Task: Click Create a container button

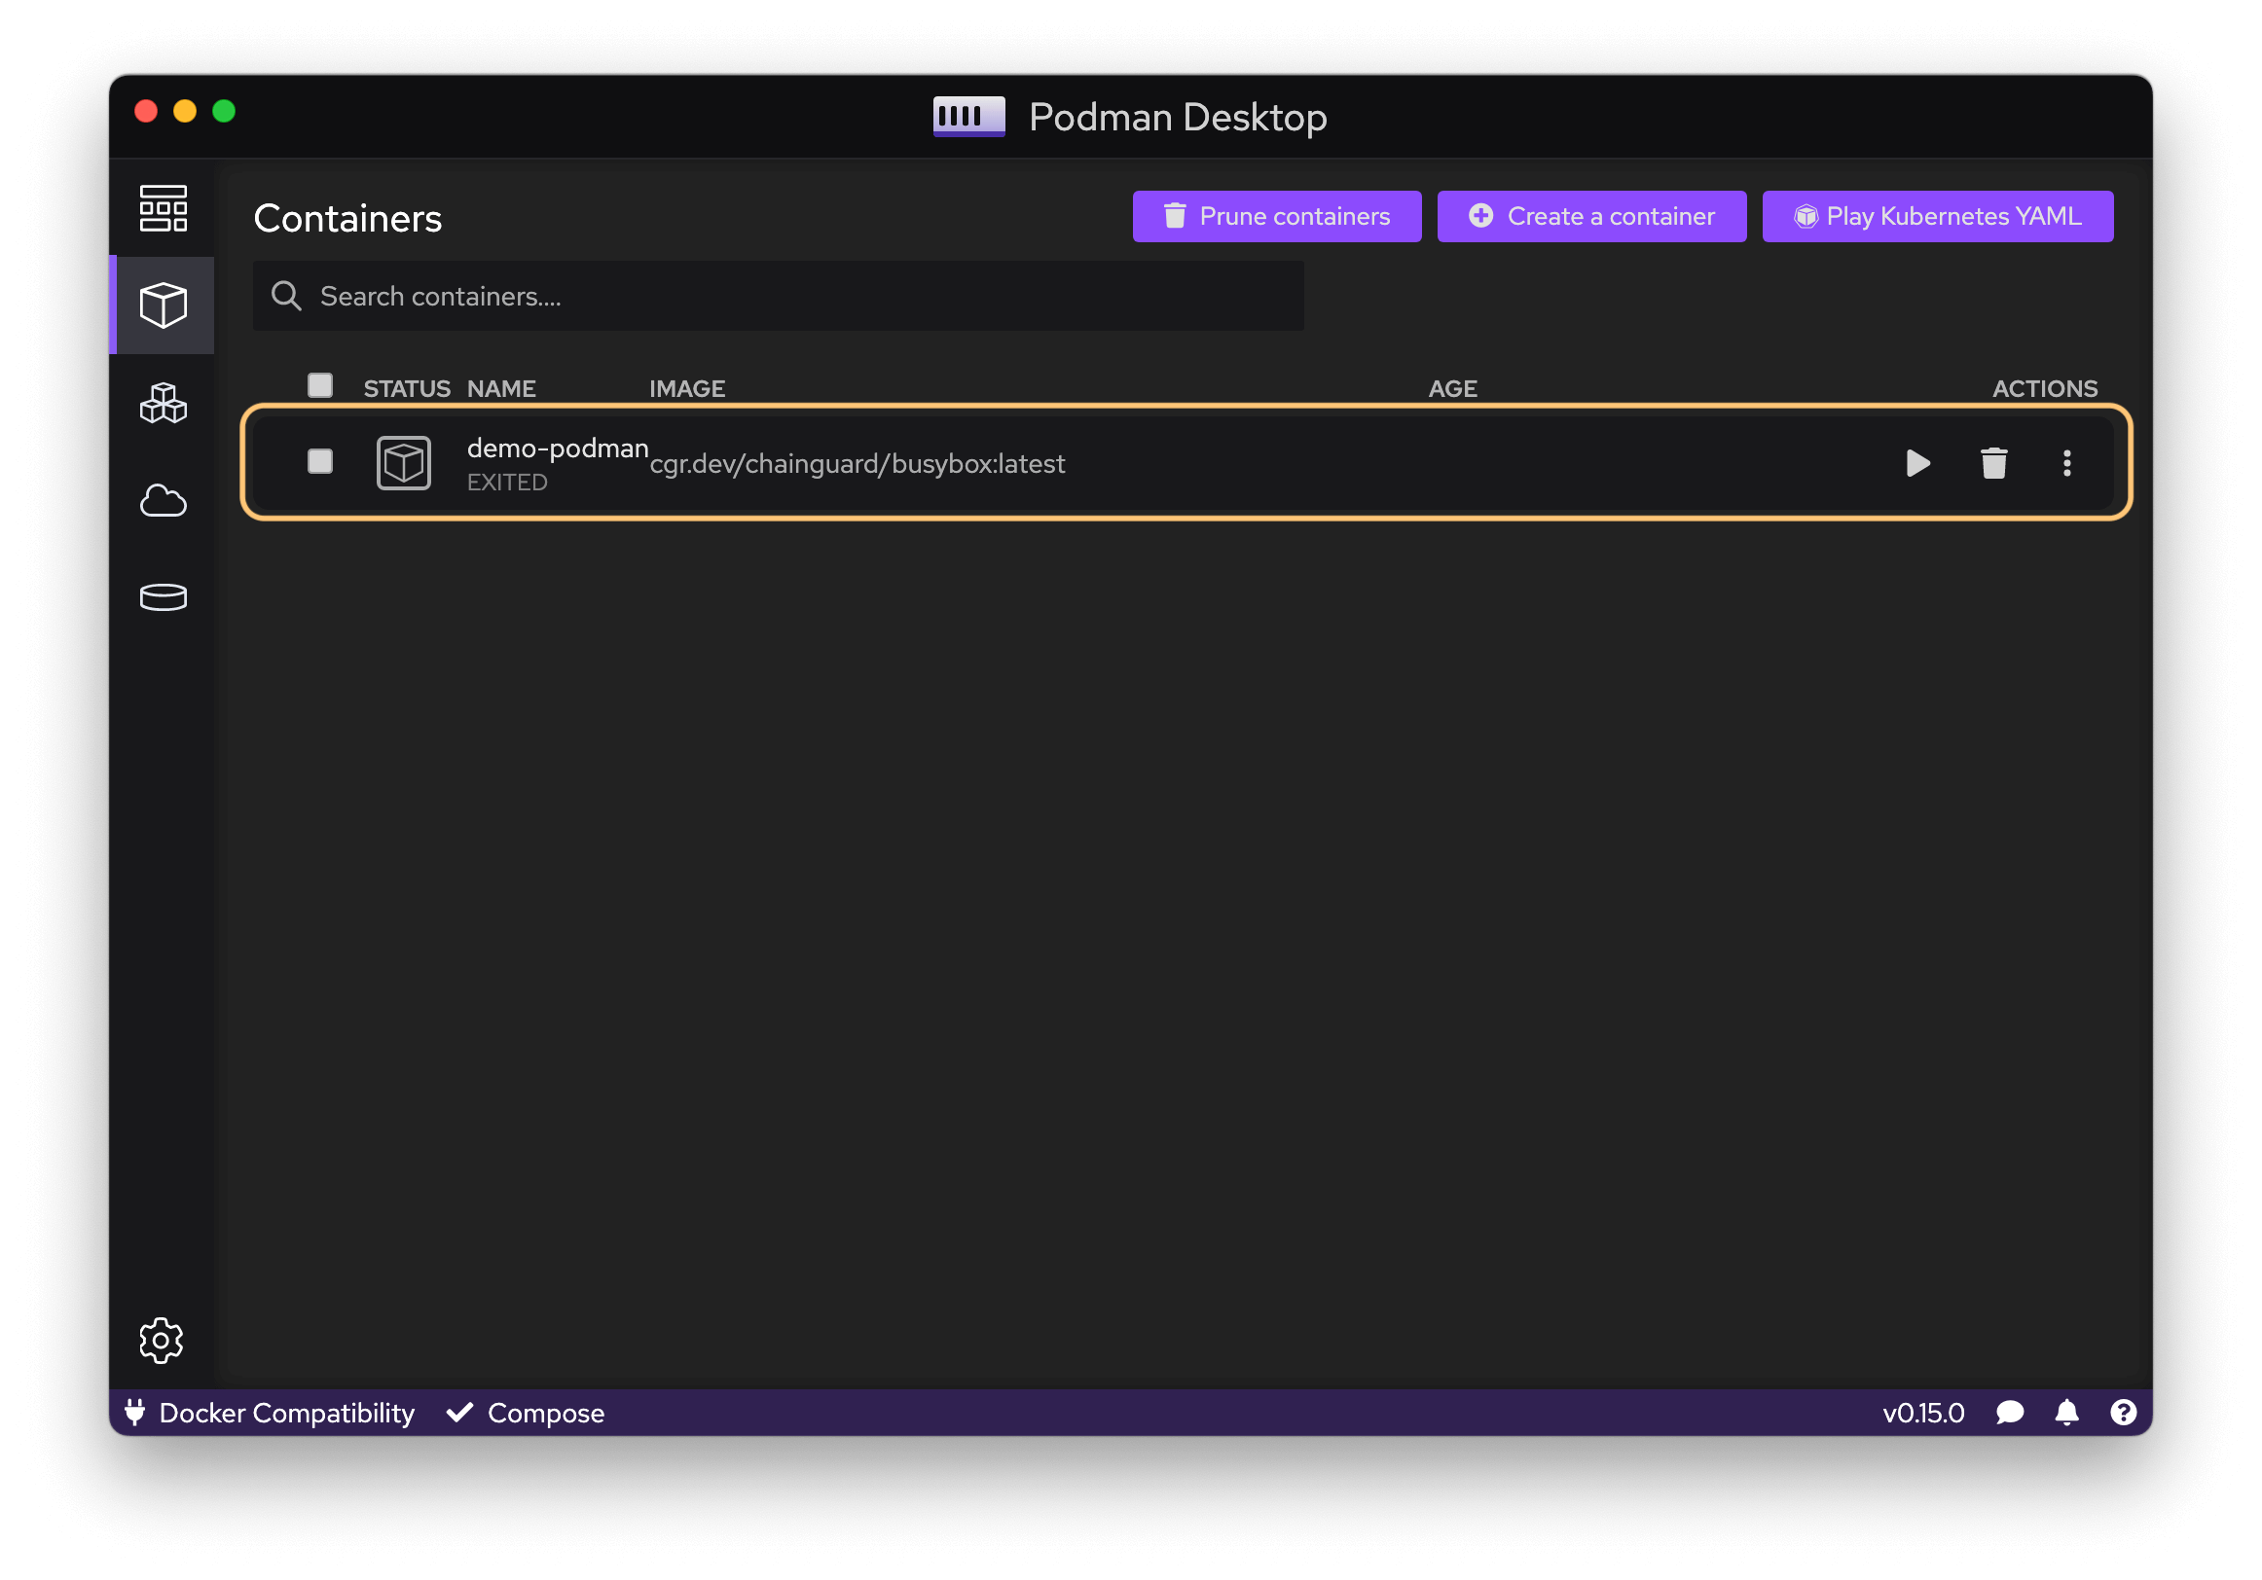Action: pyautogui.click(x=1591, y=216)
